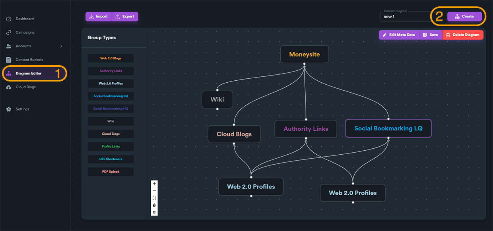Click the Dashboard gauge icon
493x231 pixels.
click(9, 19)
